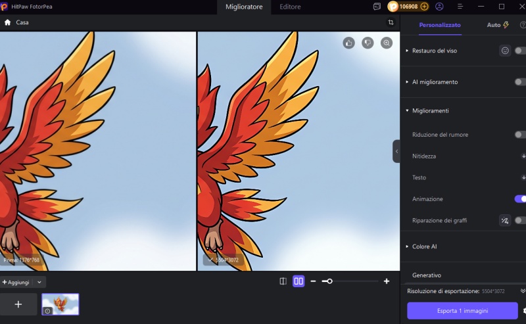Give thumbs up feedback on result
Image resolution: width=526 pixels, height=324 pixels.
tap(349, 43)
